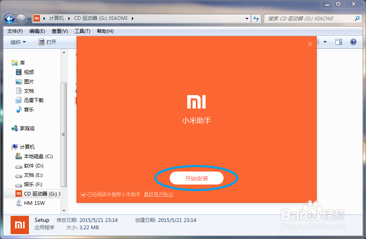Expand arrow between 计算机 and CD 驱动器
The image size is (366, 239).
point(69,18)
